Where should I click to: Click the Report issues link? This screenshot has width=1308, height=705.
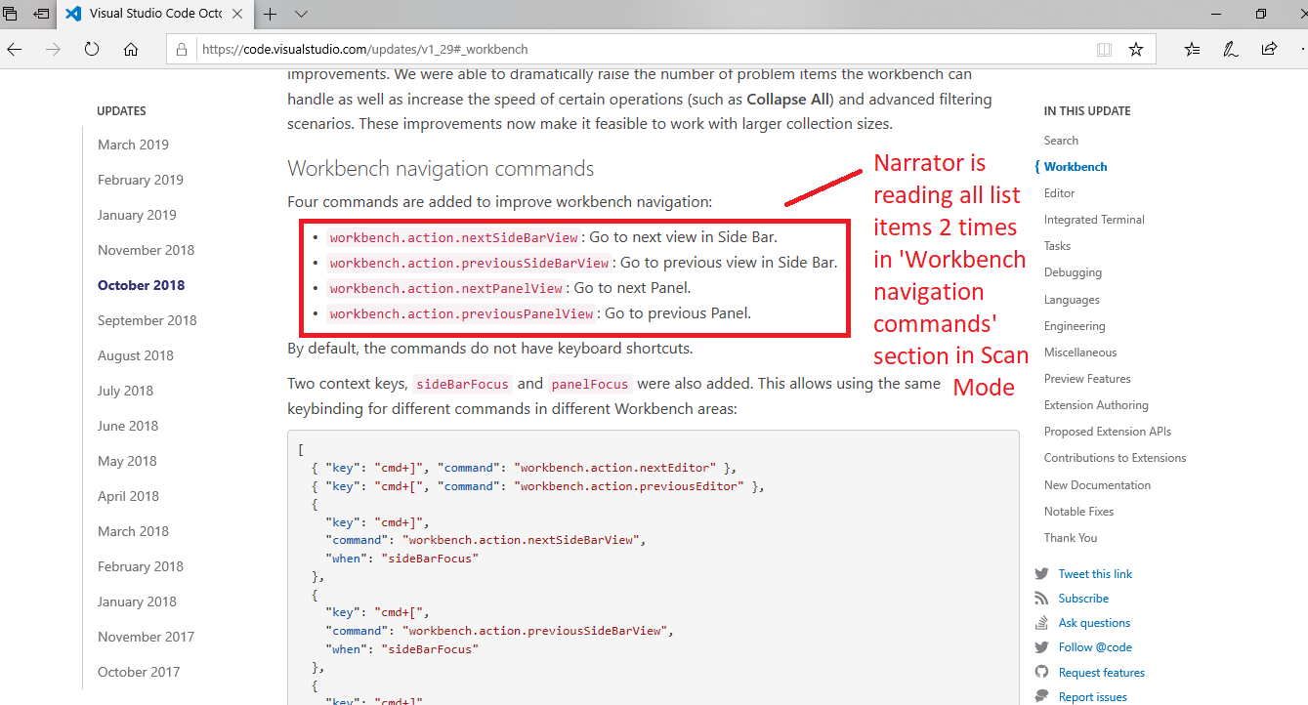click(1093, 697)
